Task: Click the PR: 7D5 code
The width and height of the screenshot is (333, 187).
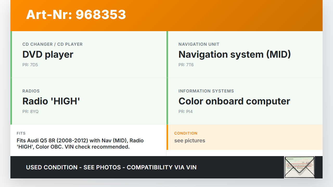Action: tap(30, 65)
